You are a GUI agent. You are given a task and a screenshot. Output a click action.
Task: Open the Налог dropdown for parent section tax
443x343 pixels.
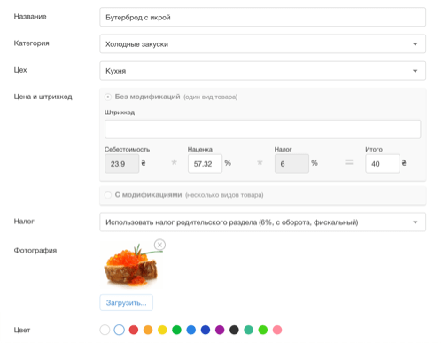[262, 222]
